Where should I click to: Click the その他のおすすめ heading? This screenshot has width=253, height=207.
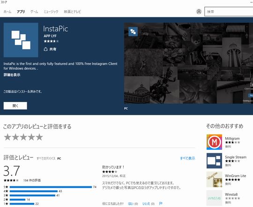[224, 126]
